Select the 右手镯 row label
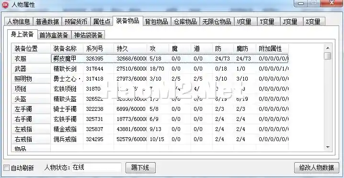This screenshot has width=344, height=178. (31, 119)
